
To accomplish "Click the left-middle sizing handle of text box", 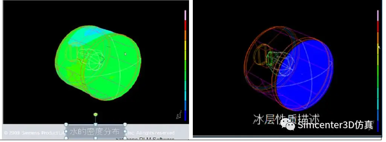I will (66, 132).
